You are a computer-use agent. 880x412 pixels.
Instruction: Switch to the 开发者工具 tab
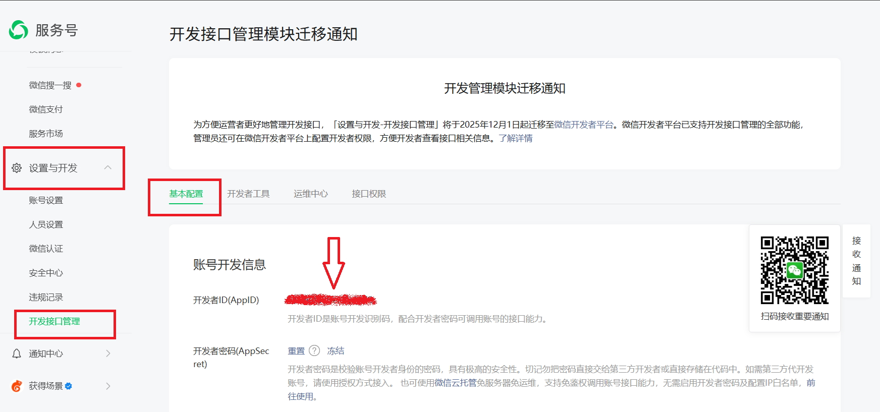[x=248, y=194]
